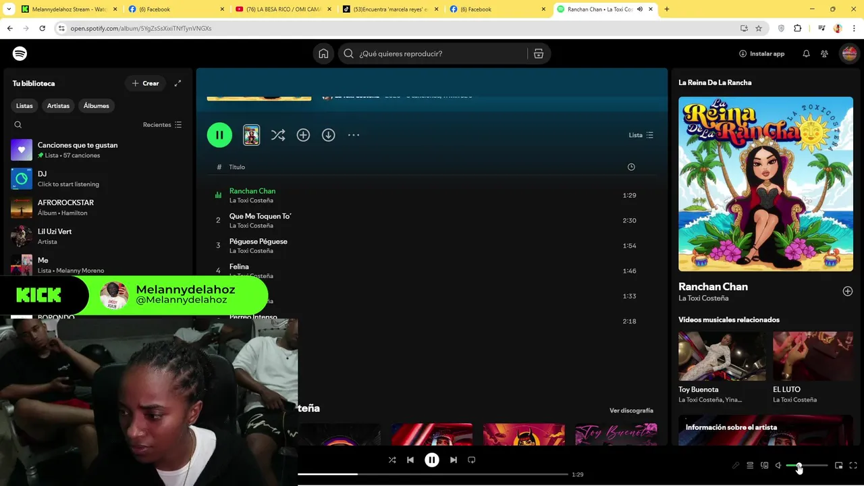
Task: Show lyrics with the microphone icon
Action: click(736, 465)
